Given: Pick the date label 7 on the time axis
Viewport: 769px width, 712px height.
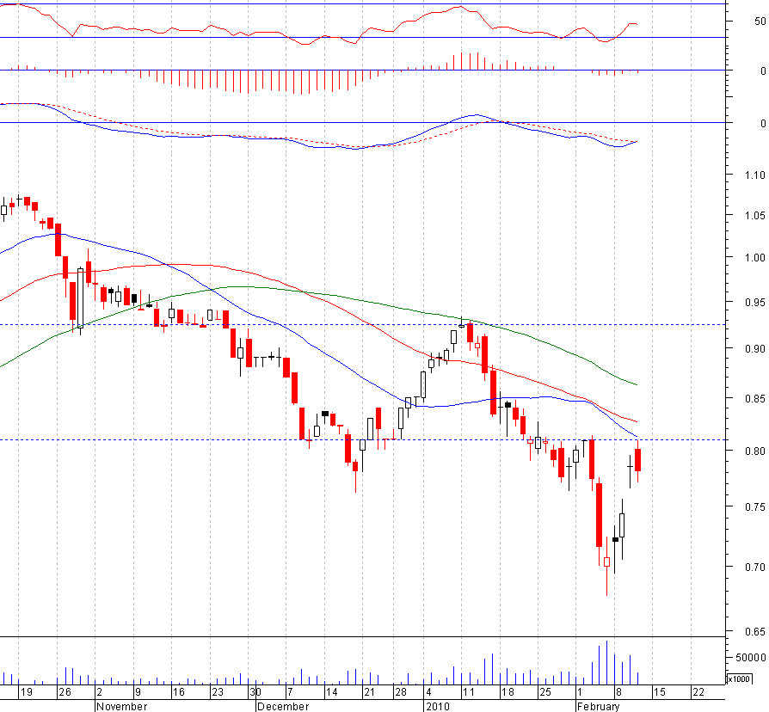Looking at the screenshot, I should 291,692.
